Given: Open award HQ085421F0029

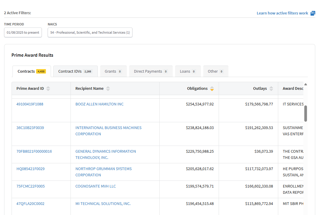Looking at the screenshot, I should tap(30, 169).
